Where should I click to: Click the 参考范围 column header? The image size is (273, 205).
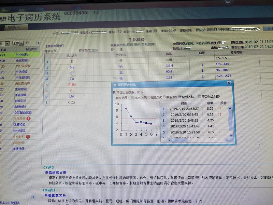click(236, 52)
